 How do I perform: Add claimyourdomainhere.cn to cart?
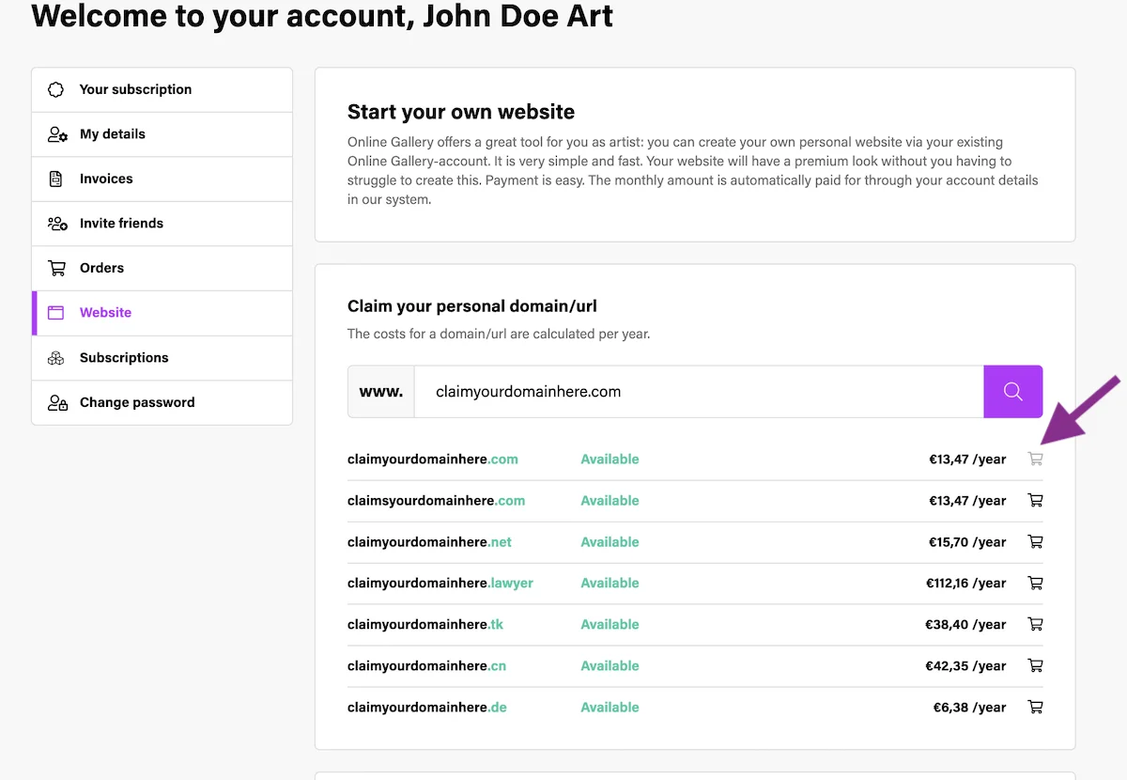click(1035, 665)
